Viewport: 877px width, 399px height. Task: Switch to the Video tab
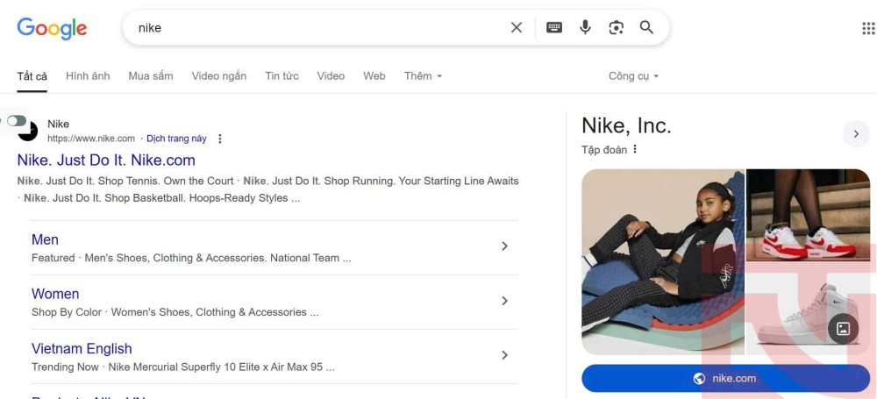[331, 76]
